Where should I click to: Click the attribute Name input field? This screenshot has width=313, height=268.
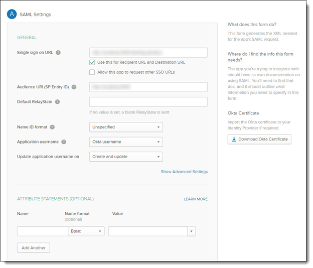click(x=43, y=231)
